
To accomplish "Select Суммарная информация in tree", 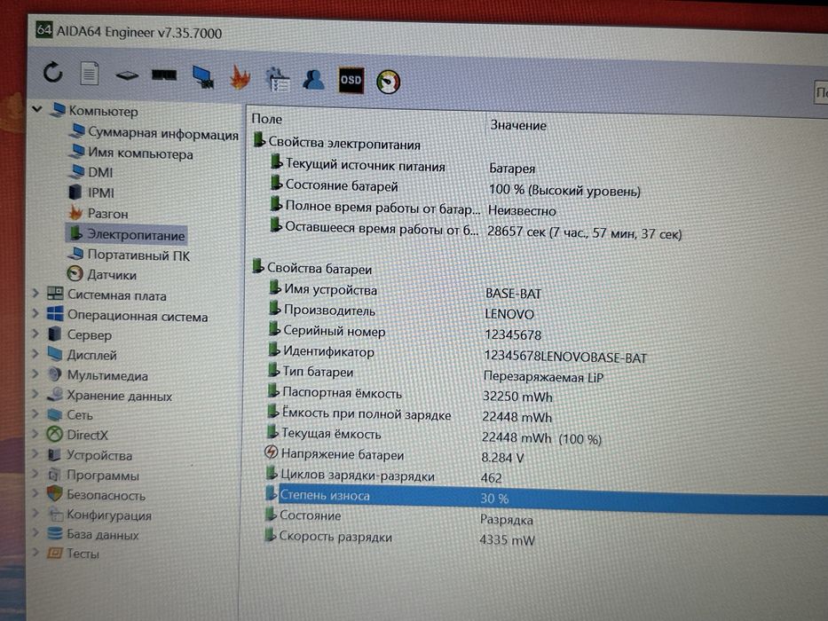I will click(154, 132).
